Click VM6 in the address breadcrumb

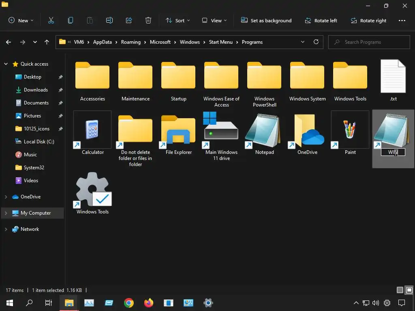point(79,42)
